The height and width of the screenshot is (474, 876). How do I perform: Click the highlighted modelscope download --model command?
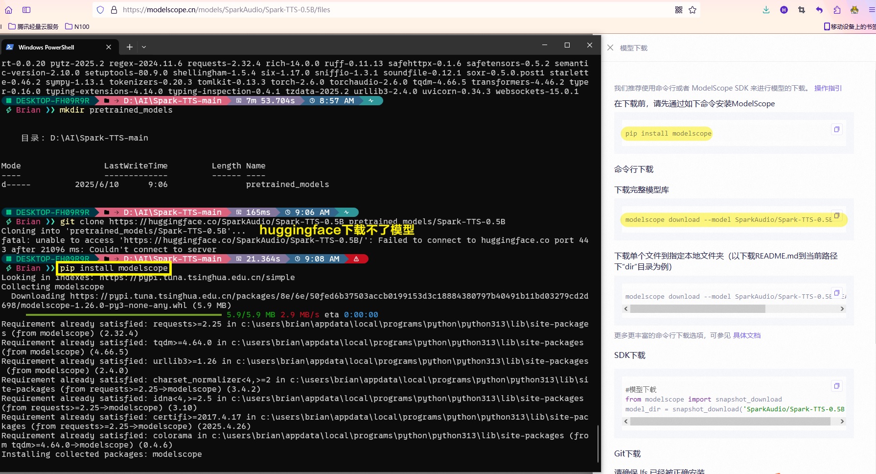pyautogui.click(x=728, y=219)
